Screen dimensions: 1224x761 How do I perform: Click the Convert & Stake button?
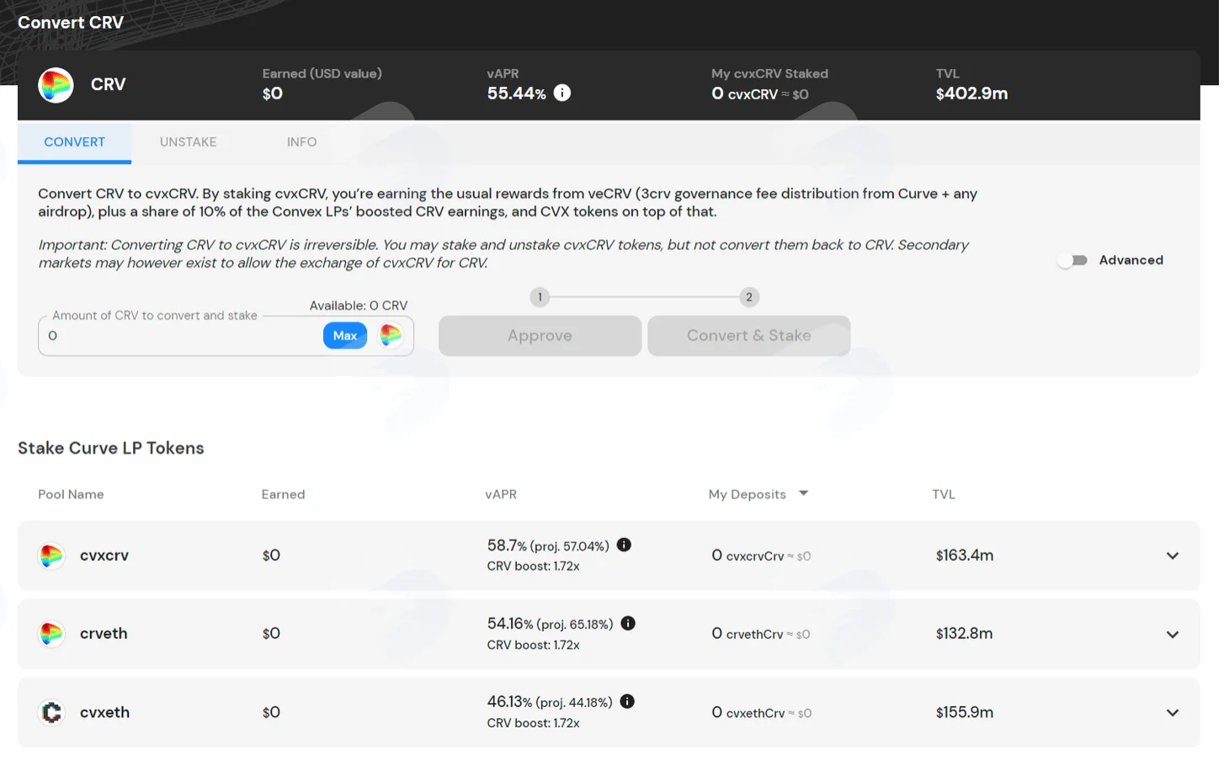pos(748,335)
